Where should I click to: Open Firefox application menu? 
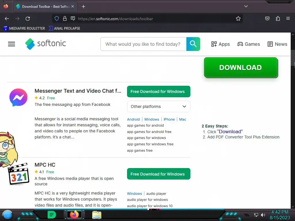pos(288,18)
